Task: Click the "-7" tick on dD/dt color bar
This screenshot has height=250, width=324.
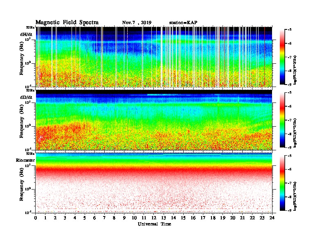Action: point(290,120)
